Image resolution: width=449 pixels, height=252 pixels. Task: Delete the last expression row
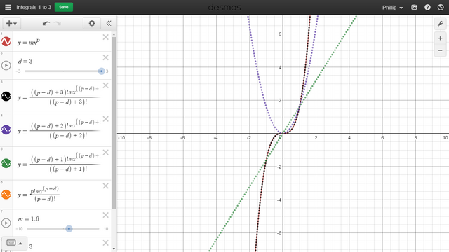[x=106, y=243]
